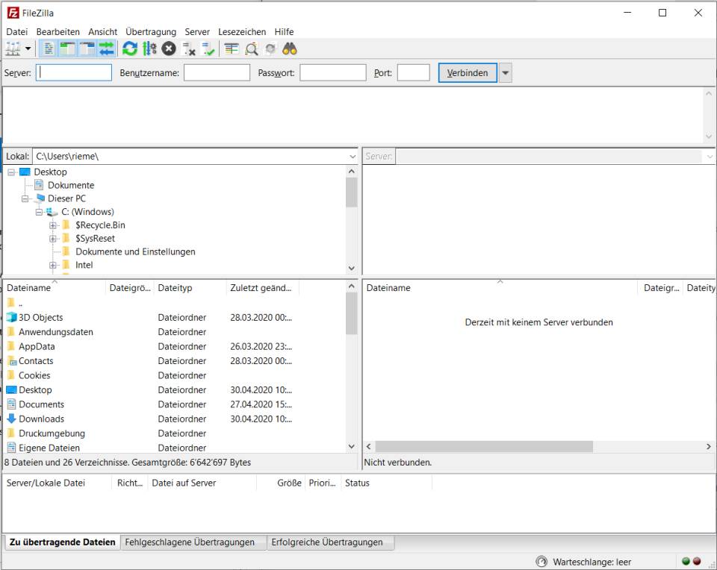Sort local files by Zuletzt geändert column

click(x=262, y=288)
